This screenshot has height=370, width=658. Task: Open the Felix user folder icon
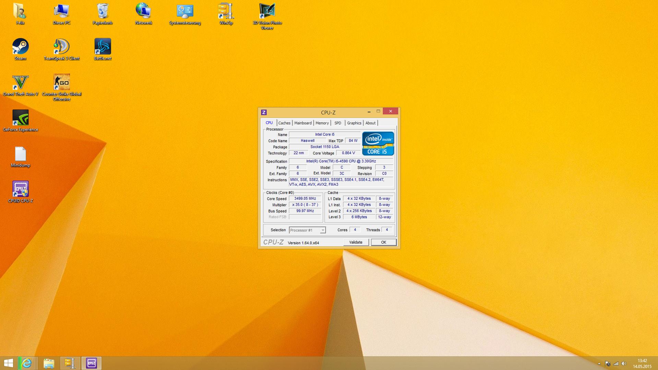tap(20, 14)
